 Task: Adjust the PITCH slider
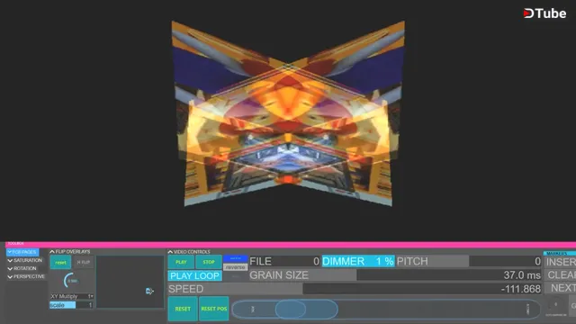(x=469, y=261)
